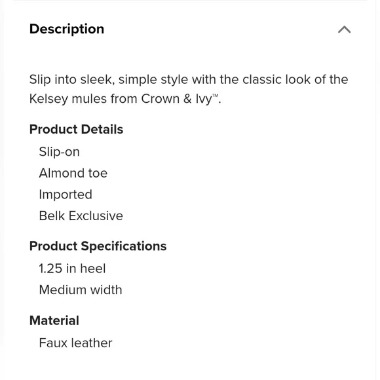Click the 1.25 in heel specification

point(72,269)
